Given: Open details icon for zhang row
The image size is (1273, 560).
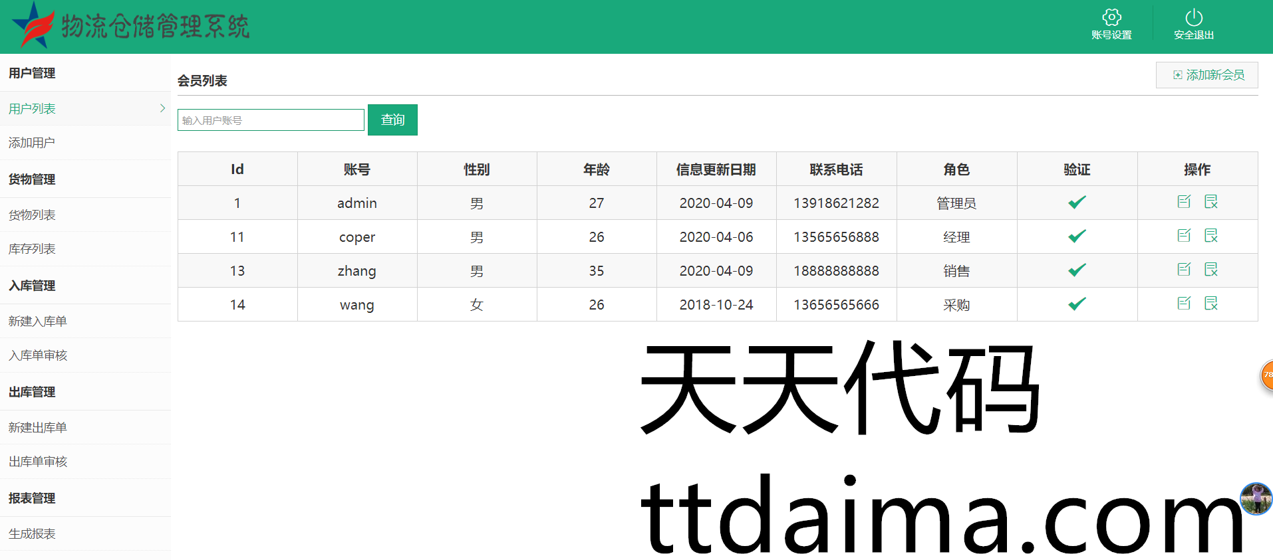Looking at the screenshot, I should 1210,270.
